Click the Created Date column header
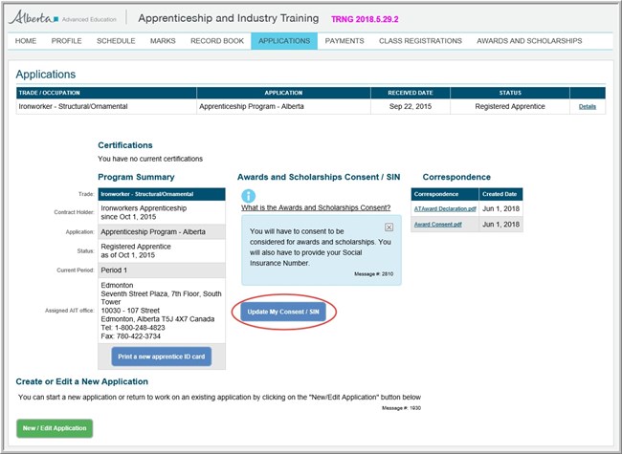This screenshot has width=622, height=454. [x=500, y=194]
